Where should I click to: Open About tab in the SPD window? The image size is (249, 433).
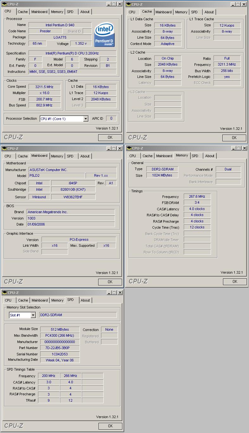tap(85, 300)
